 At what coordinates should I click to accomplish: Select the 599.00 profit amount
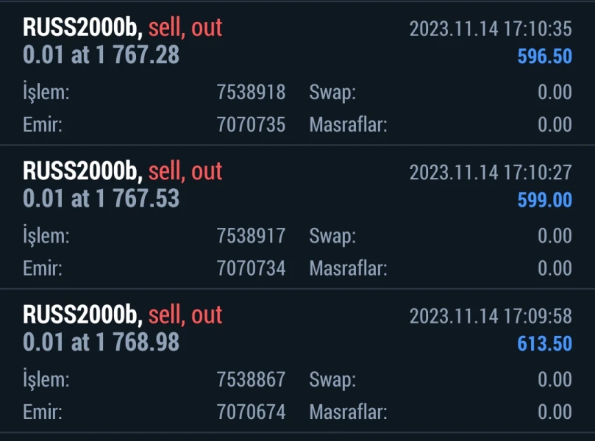pos(544,200)
